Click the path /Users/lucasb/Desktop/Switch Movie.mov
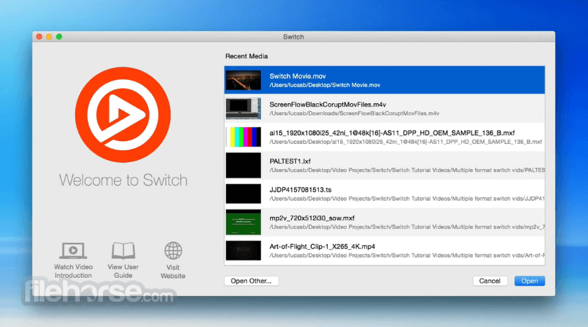The image size is (588, 327). (x=325, y=85)
